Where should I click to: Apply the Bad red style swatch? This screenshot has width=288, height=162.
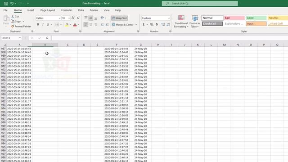click(234, 18)
